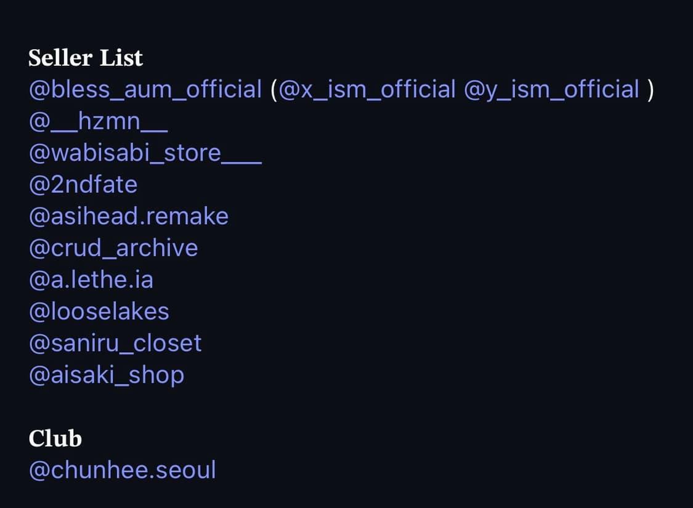Open the last seller before Club heading
The height and width of the screenshot is (508, 693).
[x=107, y=375]
